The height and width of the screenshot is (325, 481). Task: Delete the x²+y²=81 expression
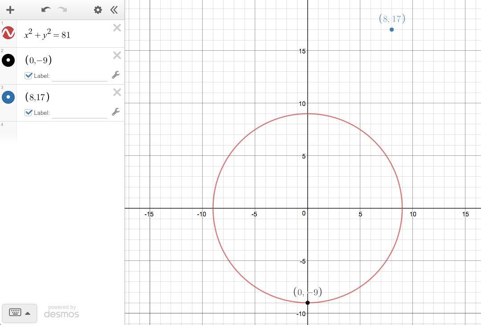[117, 28]
